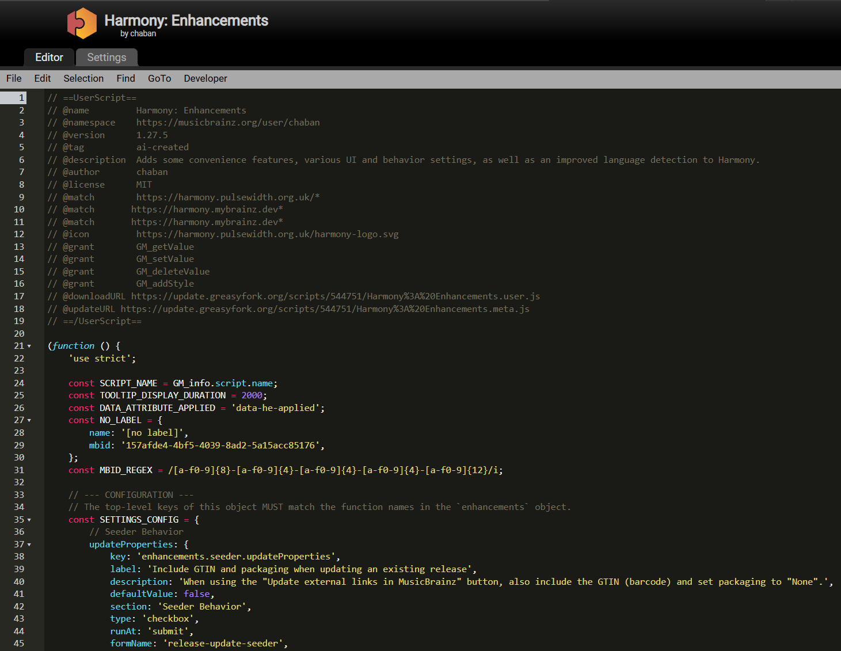The height and width of the screenshot is (651, 841).
Task: Click the 'use strict' statement
Action: (102, 359)
